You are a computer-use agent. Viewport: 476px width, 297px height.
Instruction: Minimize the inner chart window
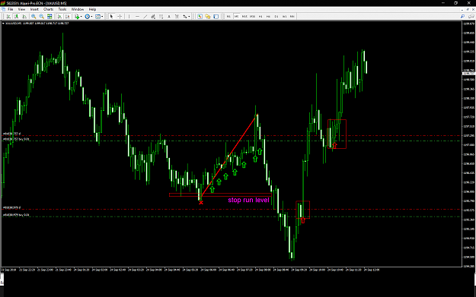pyautogui.click(x=462, y=9)
